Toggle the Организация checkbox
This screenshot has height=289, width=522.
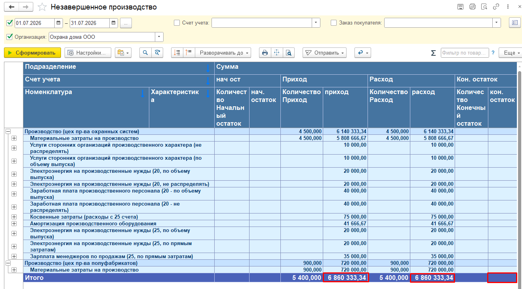(x=10, y=37)
